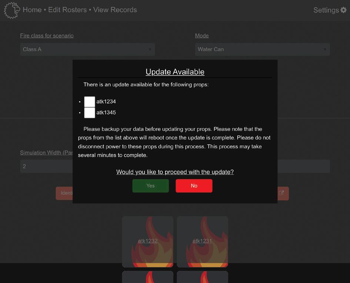Click the atk1234 prop name text
The width and height of the screenshot is (350, 283).
(x=106, y=102)
